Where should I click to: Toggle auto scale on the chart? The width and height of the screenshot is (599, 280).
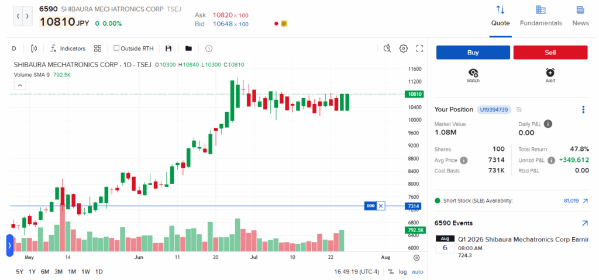[x=417, y=272]
